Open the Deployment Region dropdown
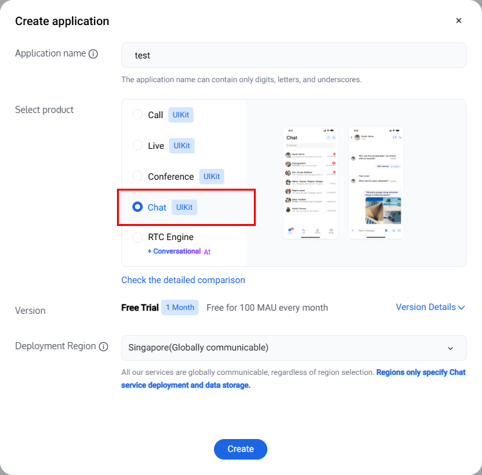 tap(294, 348)
